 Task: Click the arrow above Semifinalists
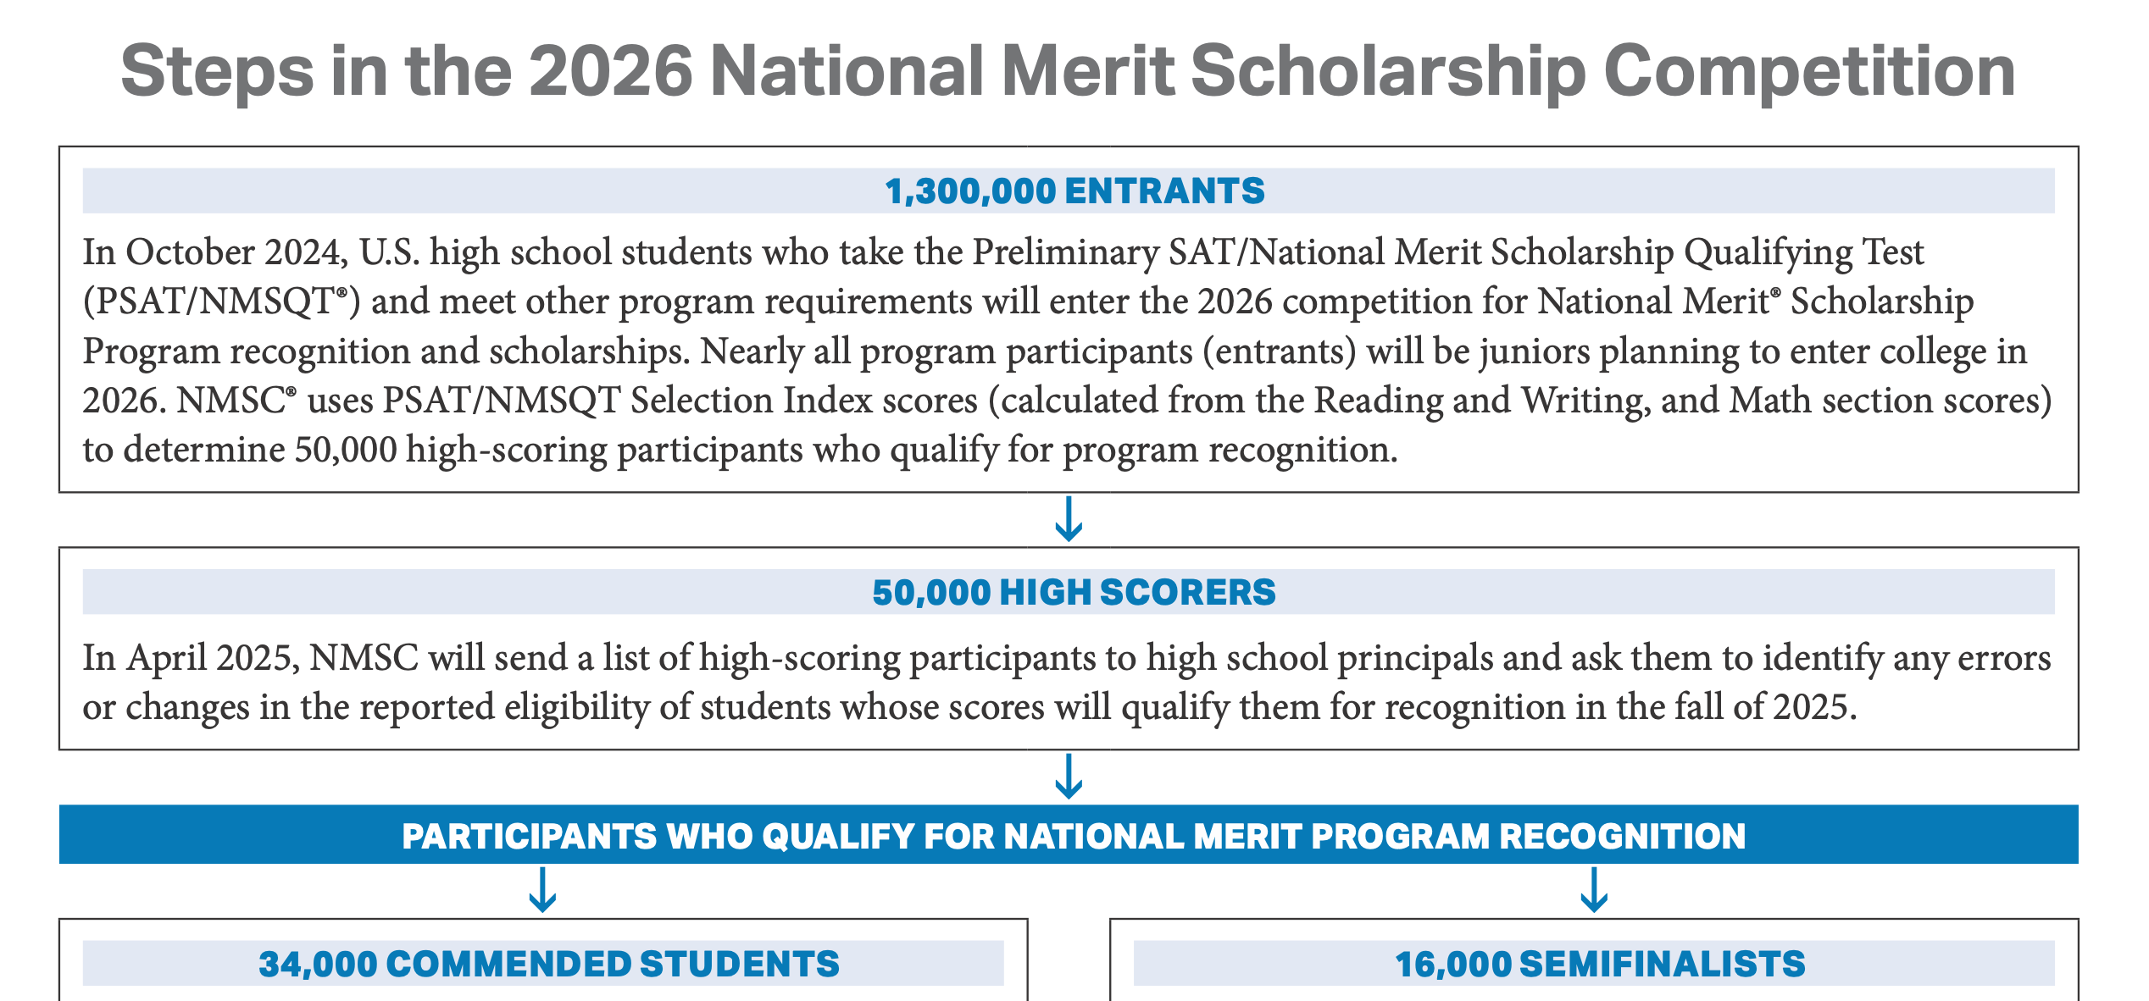pos(1594,889)
